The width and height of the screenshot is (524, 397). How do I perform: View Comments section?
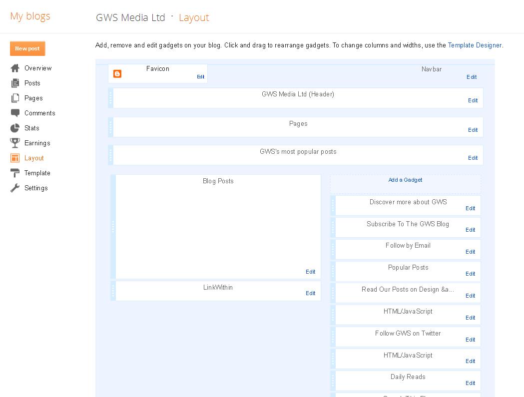point(40,113)
